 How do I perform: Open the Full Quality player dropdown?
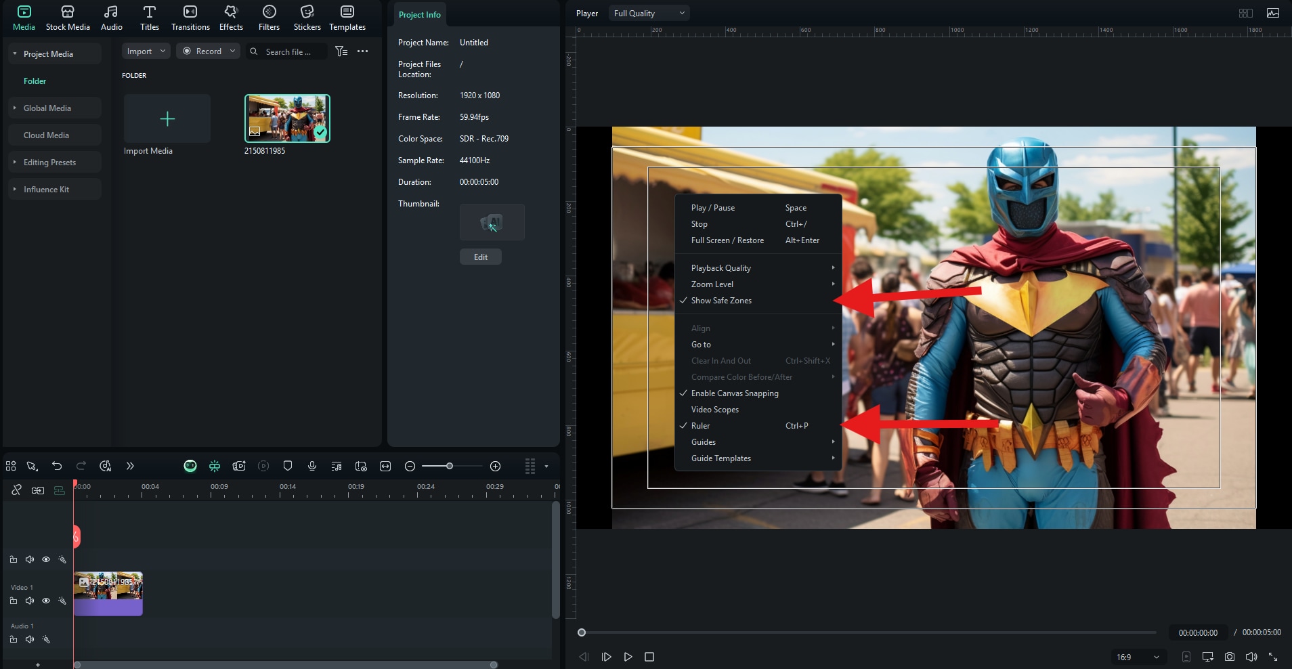pyautogui.click(x=649, y=13)
